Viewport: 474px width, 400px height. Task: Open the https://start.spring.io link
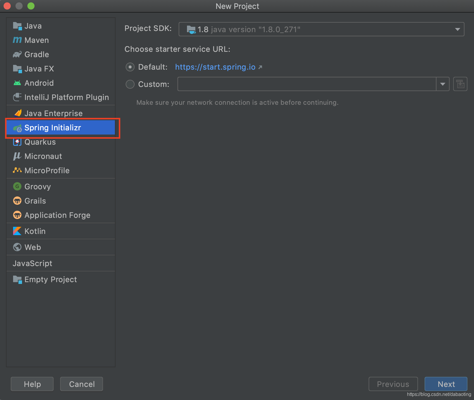click(x=215, y=67)
